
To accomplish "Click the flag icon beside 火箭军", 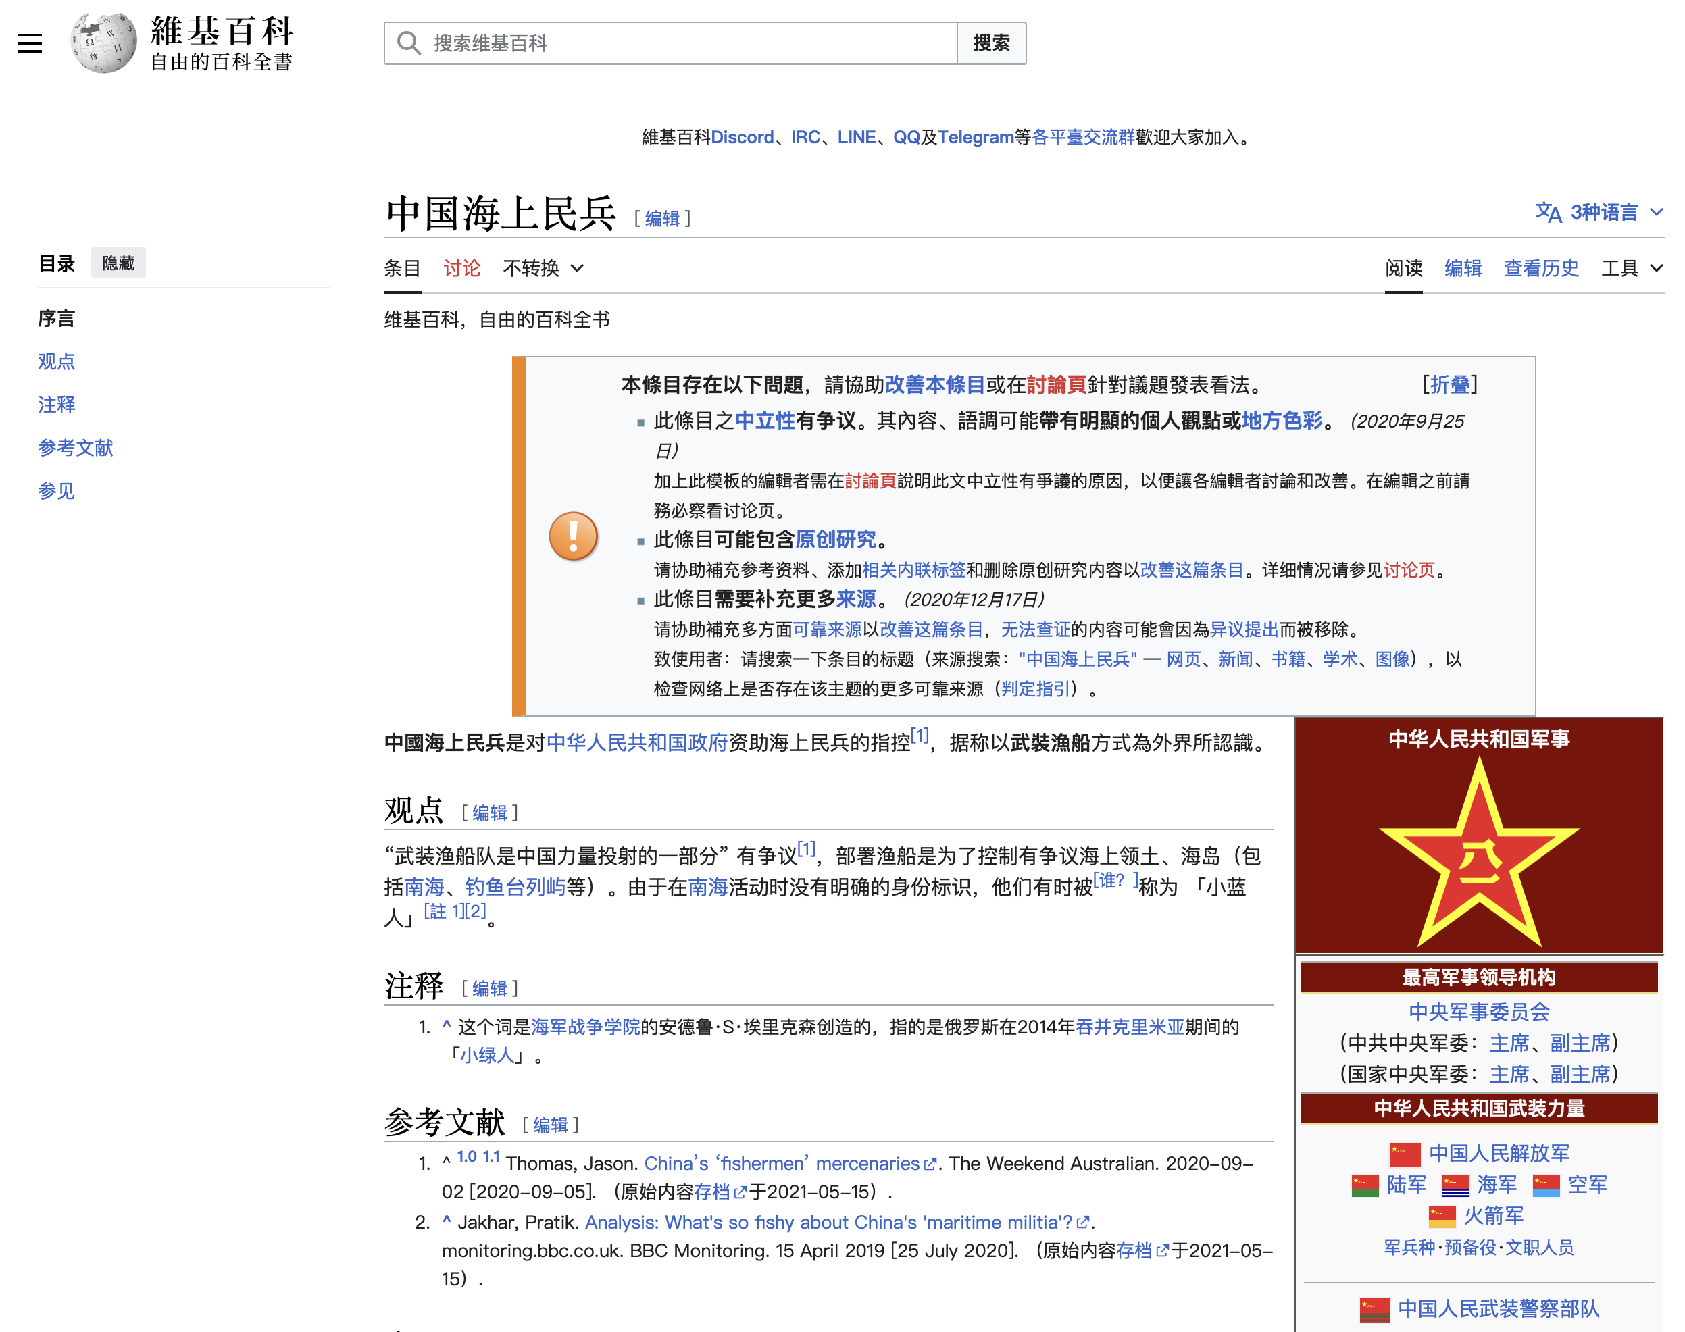I will click(1442, 1216).
